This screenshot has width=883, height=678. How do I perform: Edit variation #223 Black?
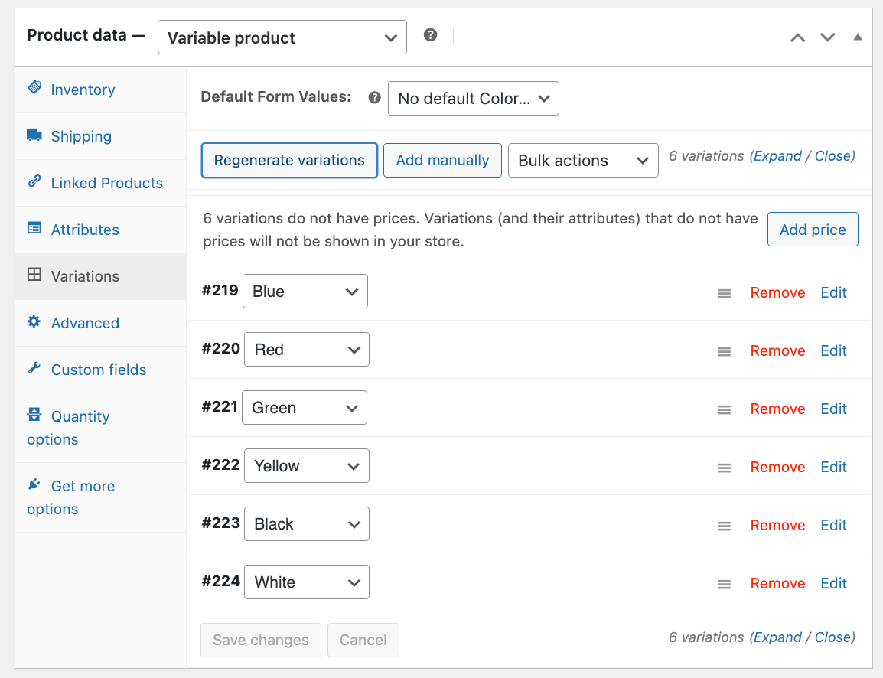tap(833, 526)
